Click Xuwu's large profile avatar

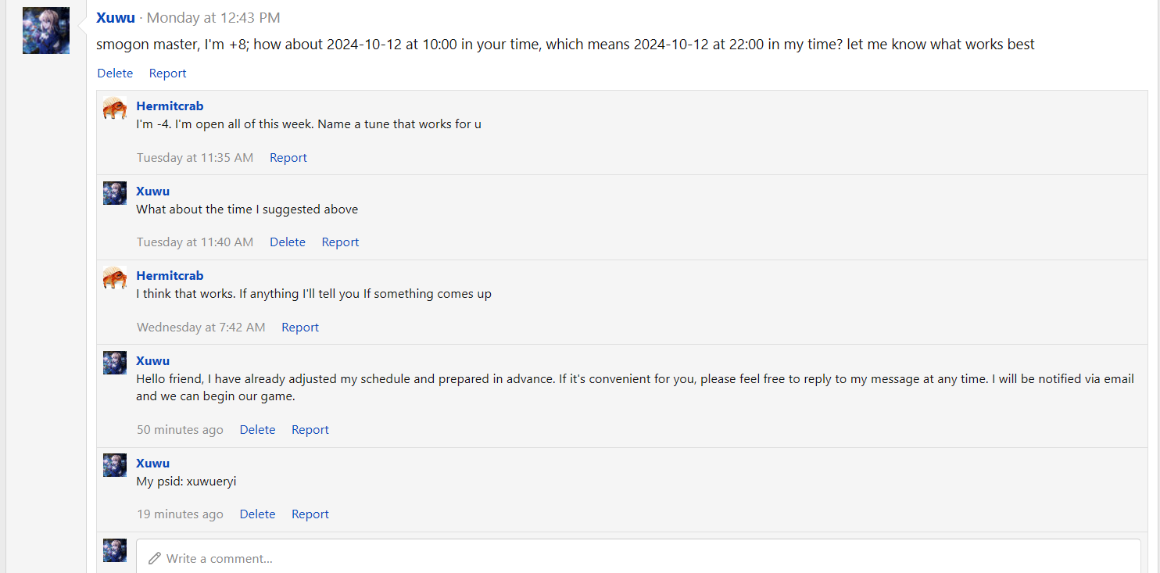coord(46,30)
